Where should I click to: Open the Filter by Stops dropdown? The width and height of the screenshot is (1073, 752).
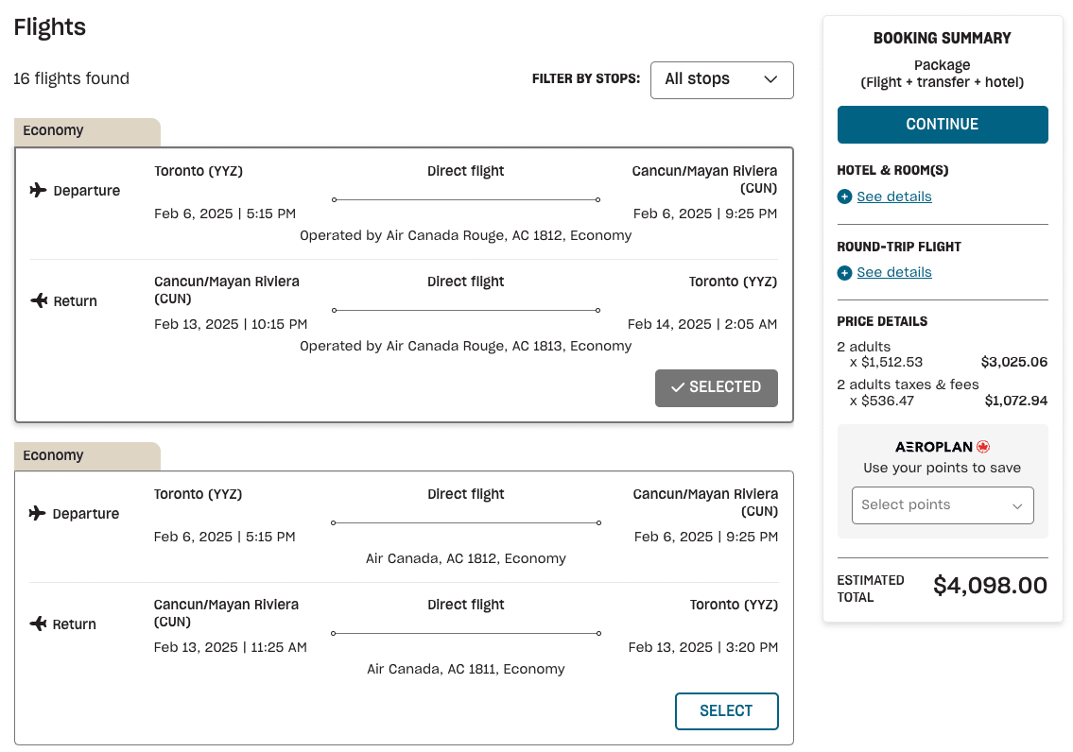[721, 79]
